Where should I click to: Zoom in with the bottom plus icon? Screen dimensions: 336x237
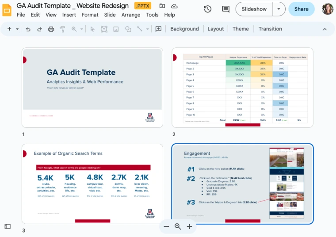189,226
